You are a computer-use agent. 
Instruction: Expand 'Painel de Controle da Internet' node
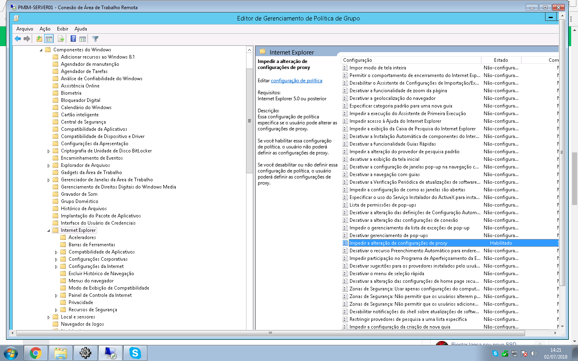point(56,296)
